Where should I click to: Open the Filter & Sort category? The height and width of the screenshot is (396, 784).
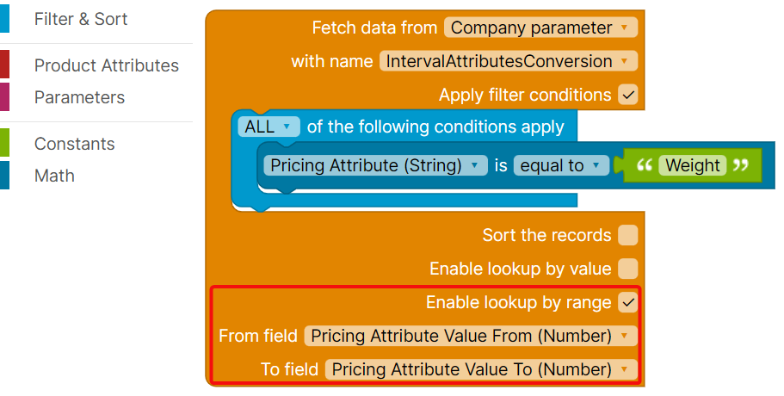80,19
